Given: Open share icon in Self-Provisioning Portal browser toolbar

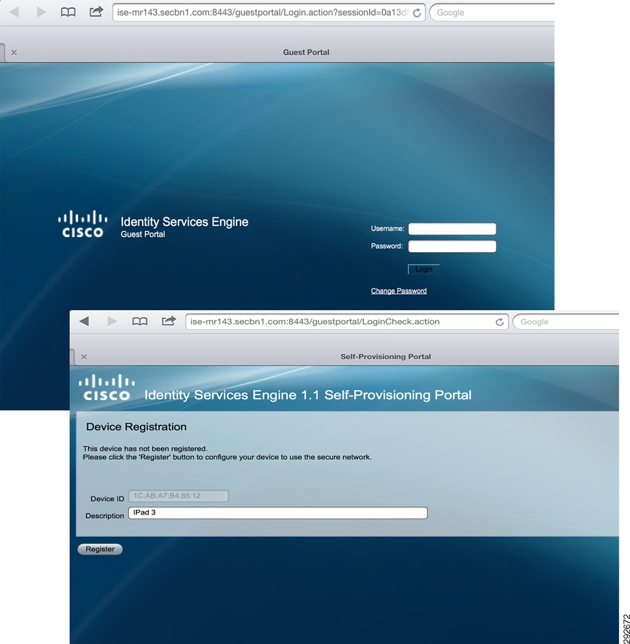Looking at the screenshot, I should pyautogui.click(x=169, y=321).
